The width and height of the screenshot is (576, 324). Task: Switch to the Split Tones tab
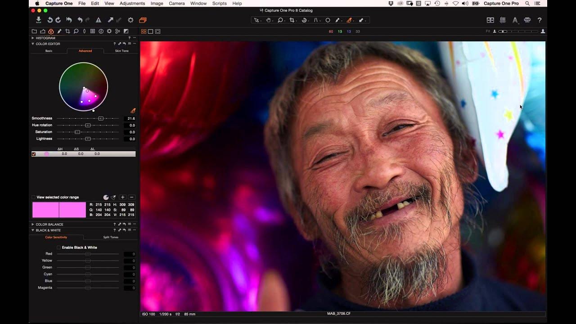(111, 237)
